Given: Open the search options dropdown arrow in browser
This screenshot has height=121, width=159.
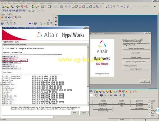Looking at the screenshot, I should [x=52, y=20].
